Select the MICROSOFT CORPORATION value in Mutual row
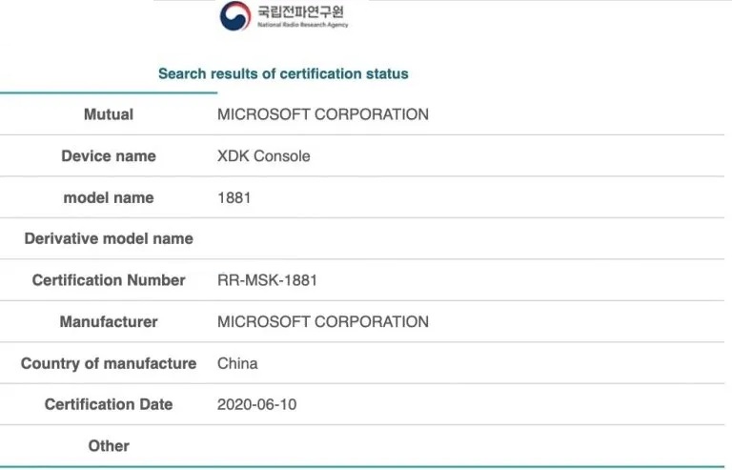This screenshot has height=470, width=732. click(x=323, y=114)
